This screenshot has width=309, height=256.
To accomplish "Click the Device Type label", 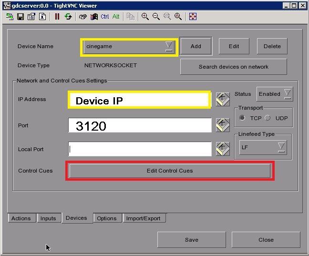I will click(33, 65).
